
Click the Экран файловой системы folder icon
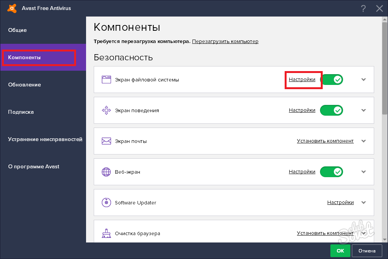click(106, 80)
